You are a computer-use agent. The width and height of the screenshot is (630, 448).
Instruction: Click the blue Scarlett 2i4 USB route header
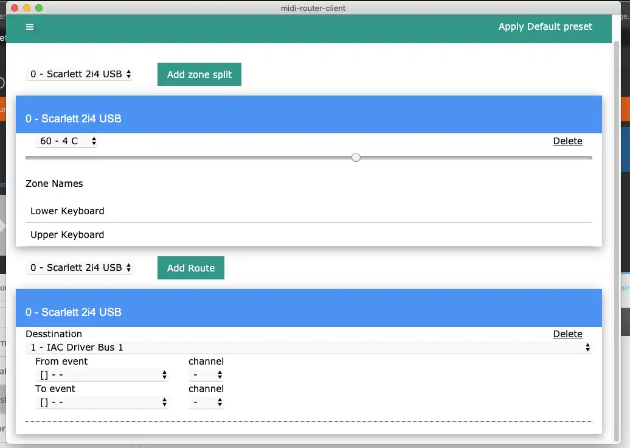click(309, 308)
